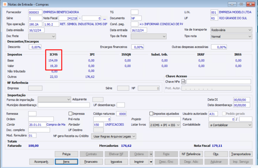Enable the Impostos ajustados checkbox
The image size is (258, 168).
(151, 114)
